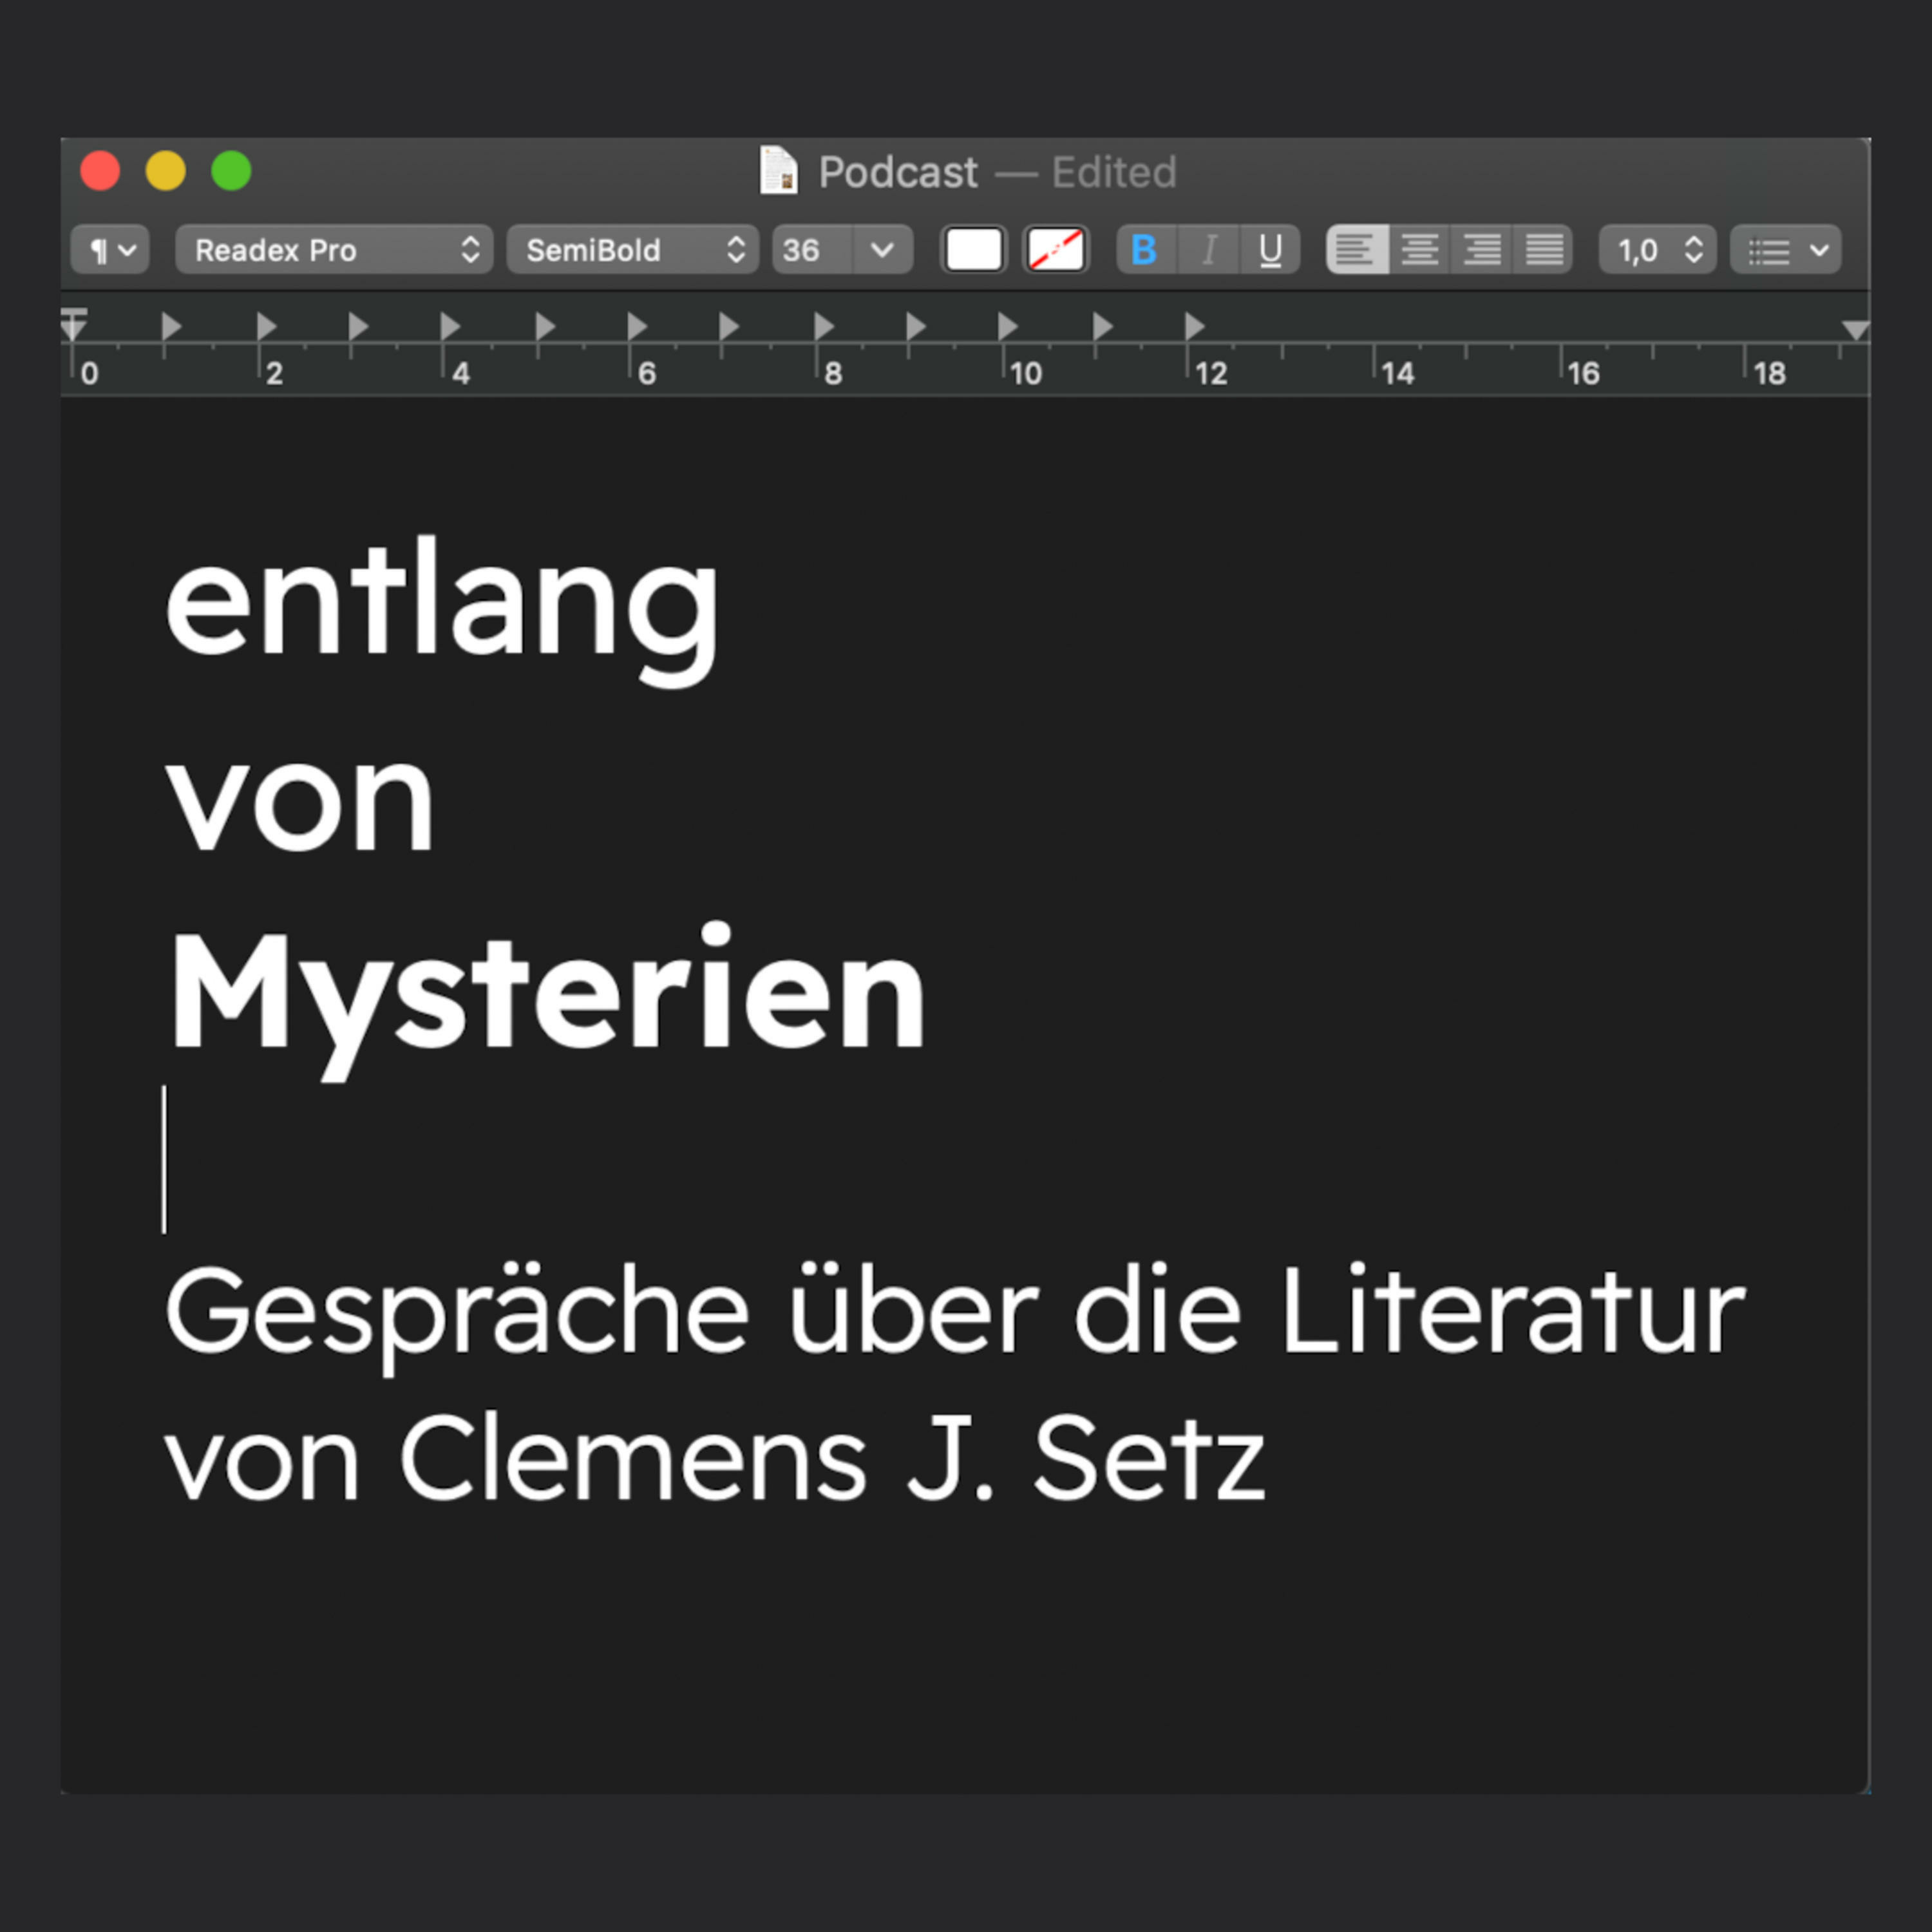Viewport: 1932px width, 1932px height.
Task: Select center text alignment
Action: pyautogui.click(x=1420, y=250)
